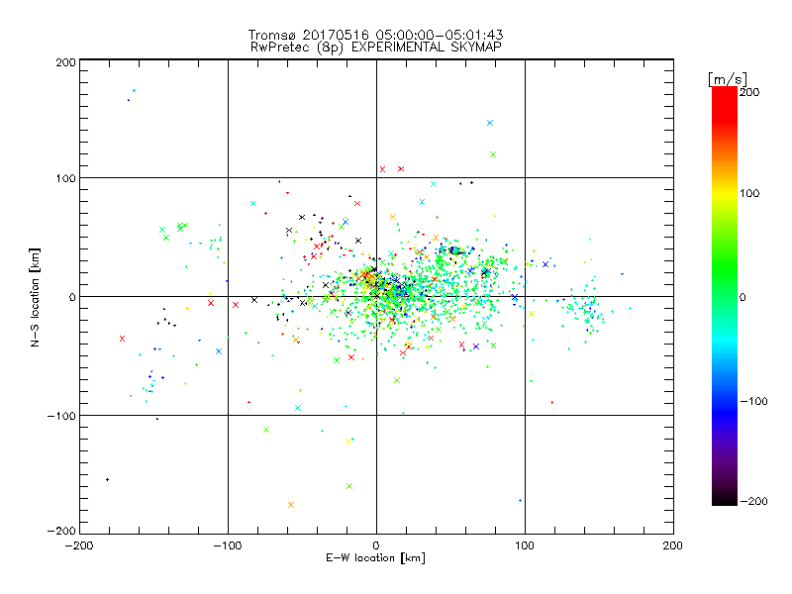Click the colorbar tick label '0'

click(x=742, y=297)
